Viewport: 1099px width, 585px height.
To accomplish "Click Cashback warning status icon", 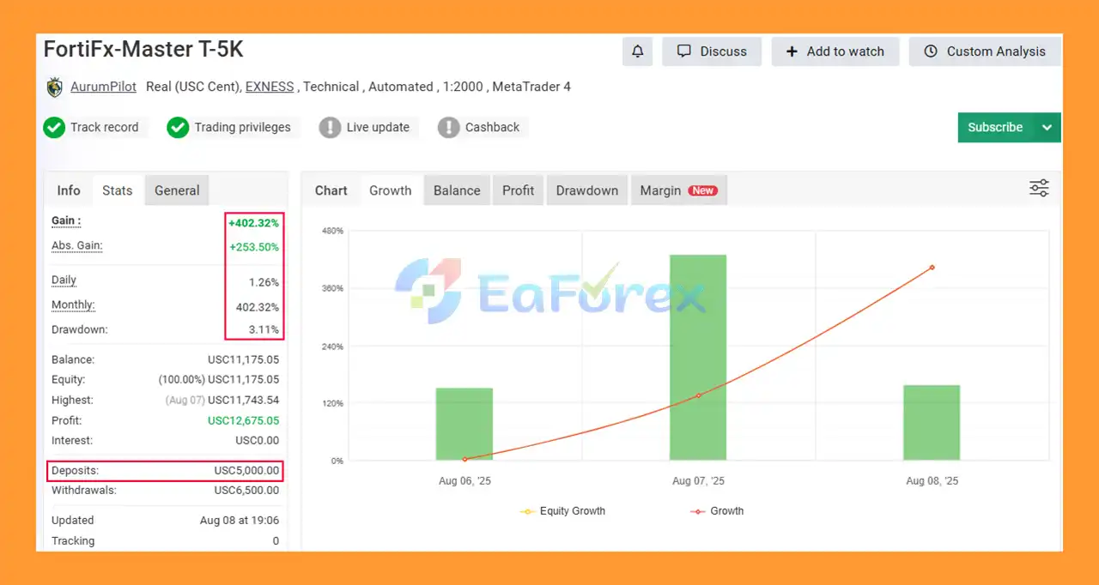I will [448, 128].
